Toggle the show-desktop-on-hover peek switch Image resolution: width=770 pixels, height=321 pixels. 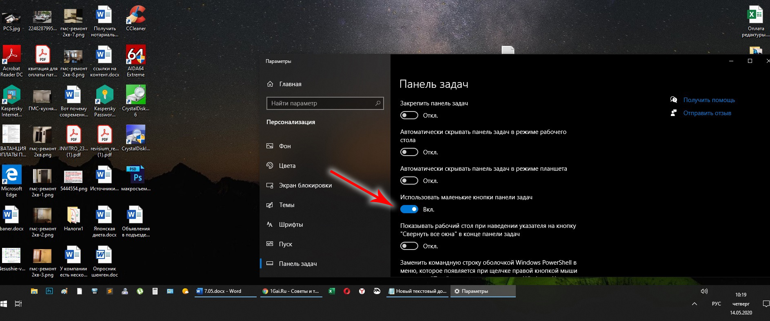pos(409,246)
